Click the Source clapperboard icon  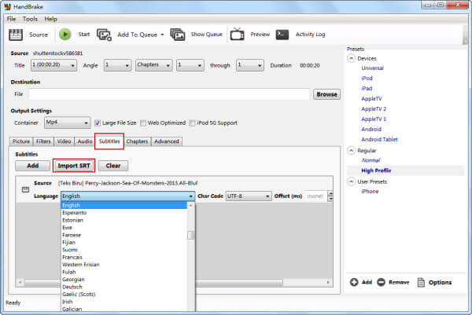point(16,35)
